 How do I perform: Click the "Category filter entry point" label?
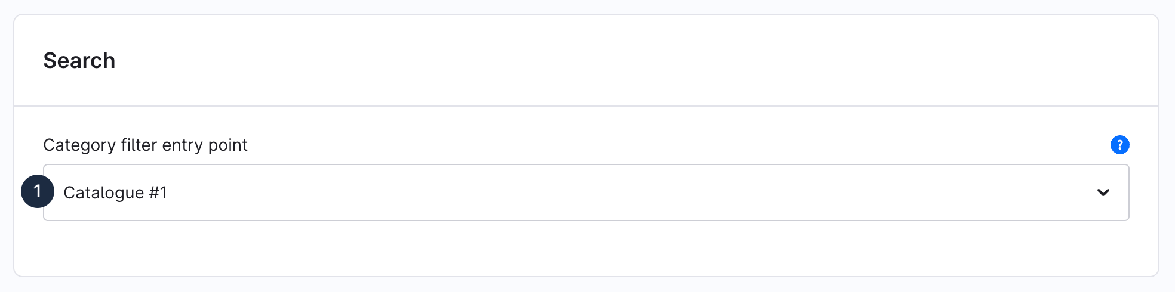tap(145, 145)
